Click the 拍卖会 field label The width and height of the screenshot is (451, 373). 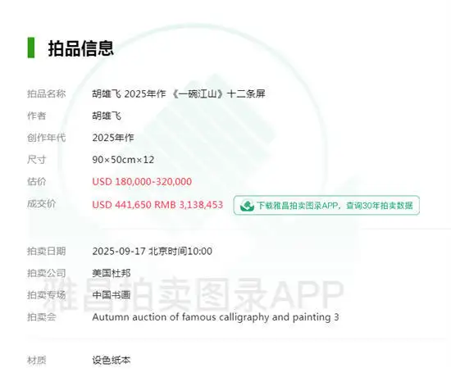point(42,317)
